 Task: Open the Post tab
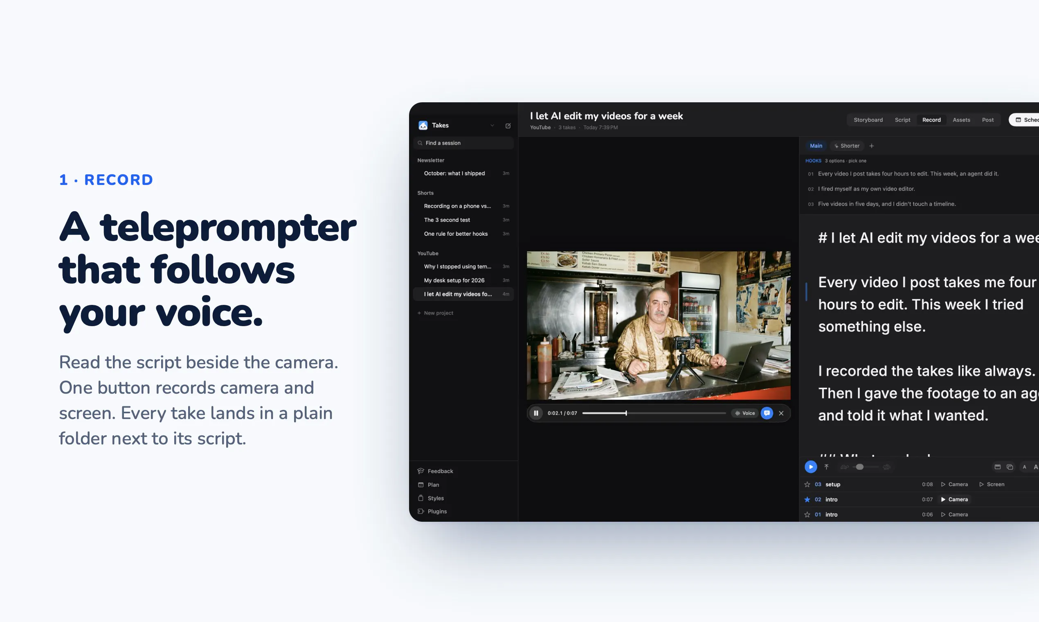coord(987,120)
